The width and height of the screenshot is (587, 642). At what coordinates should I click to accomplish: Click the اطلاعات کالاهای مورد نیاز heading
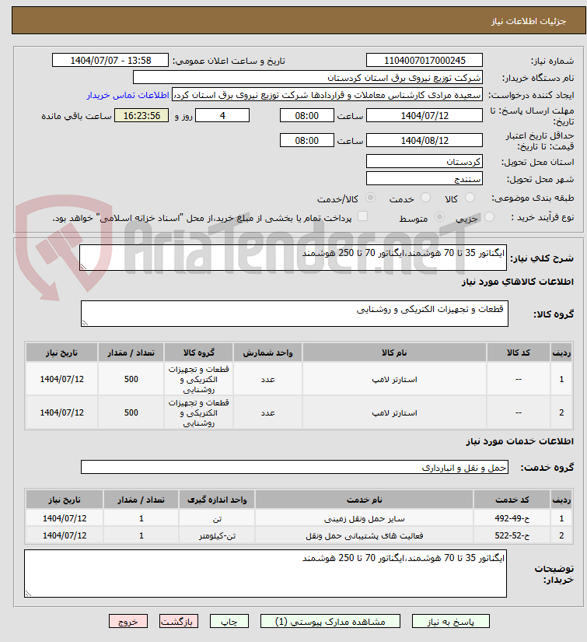518,282
